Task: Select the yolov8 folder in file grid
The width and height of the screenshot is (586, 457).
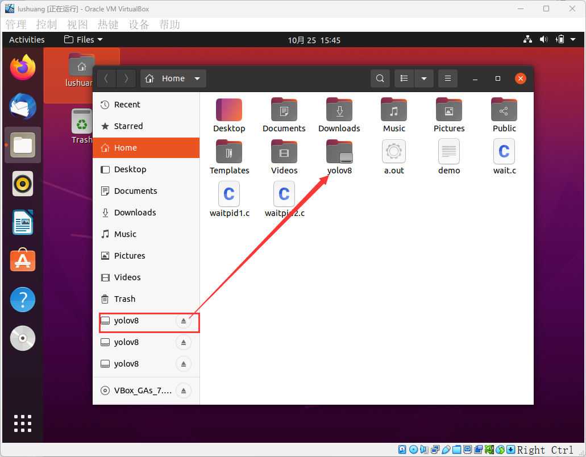Action: (339, 157)
